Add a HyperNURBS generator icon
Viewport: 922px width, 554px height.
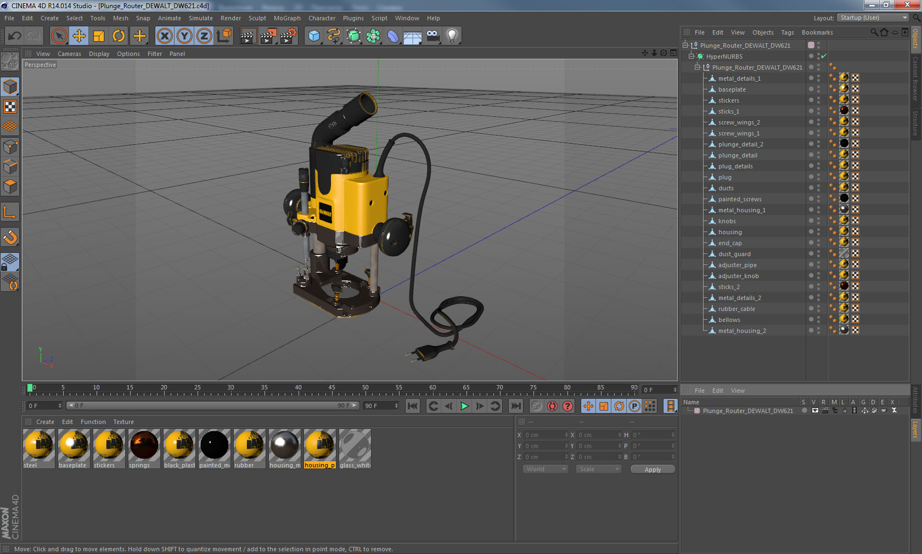tap(353, 36)
